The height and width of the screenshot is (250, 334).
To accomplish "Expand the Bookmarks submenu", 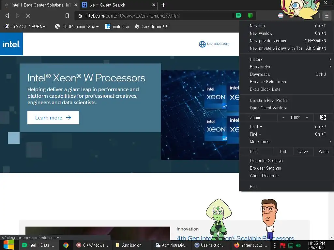I will coord(287,67).
